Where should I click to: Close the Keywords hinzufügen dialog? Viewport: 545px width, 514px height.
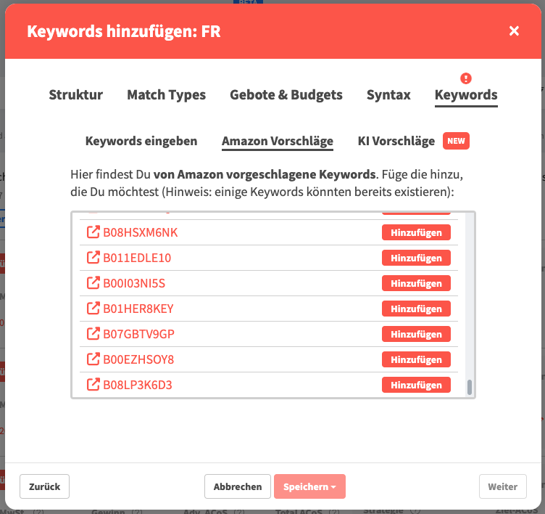pos(514,30)
